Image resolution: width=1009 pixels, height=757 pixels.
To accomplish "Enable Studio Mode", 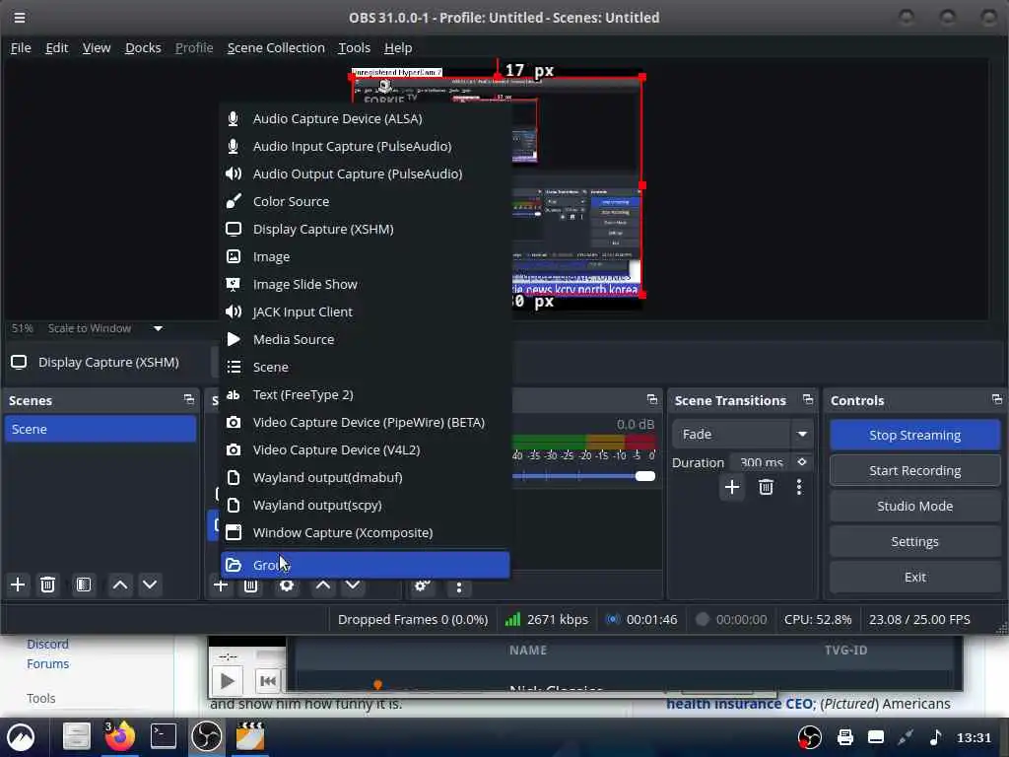I will click(x=914, y=506).
